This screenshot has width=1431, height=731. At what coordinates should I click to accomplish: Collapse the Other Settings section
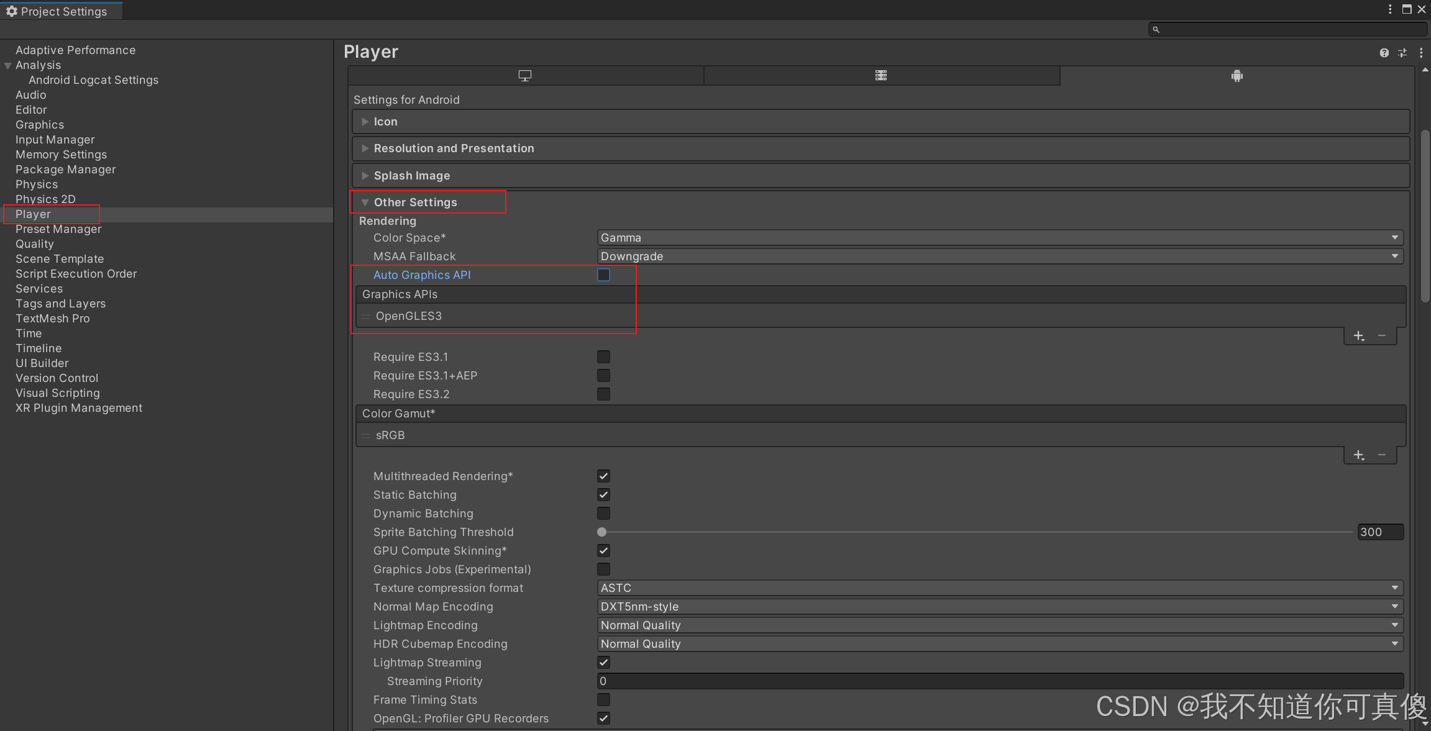[415, 202]
